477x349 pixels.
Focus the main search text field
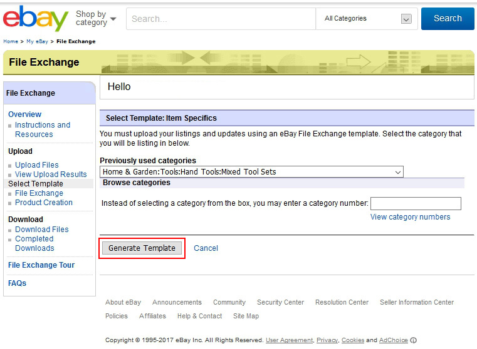click(221, 19)
